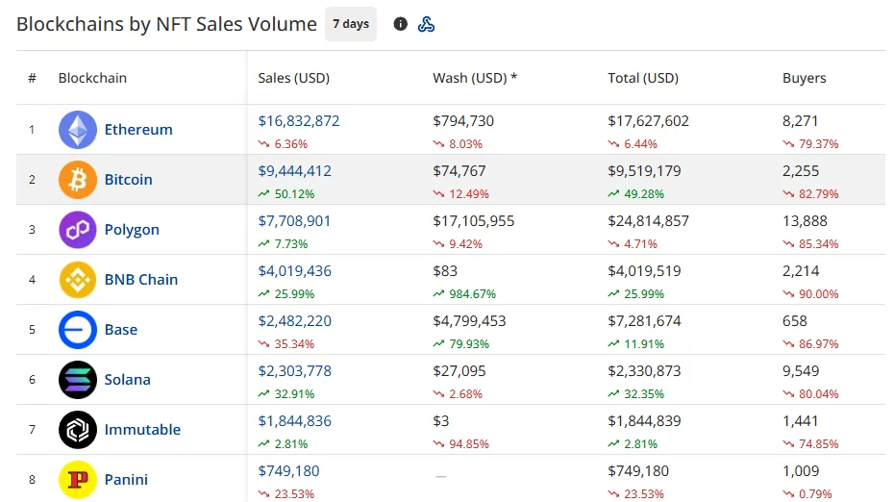Click Immutable sales value $1,844,836
The width and height of the screenshot is (893, 502).
click(x=294, y=421)
